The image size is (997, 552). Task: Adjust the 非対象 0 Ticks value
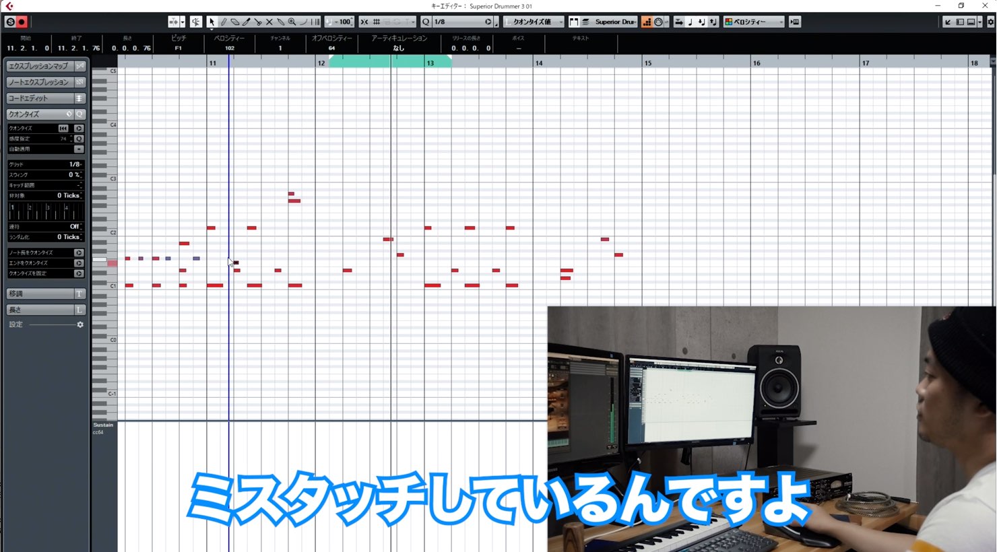tap(69, 195)
